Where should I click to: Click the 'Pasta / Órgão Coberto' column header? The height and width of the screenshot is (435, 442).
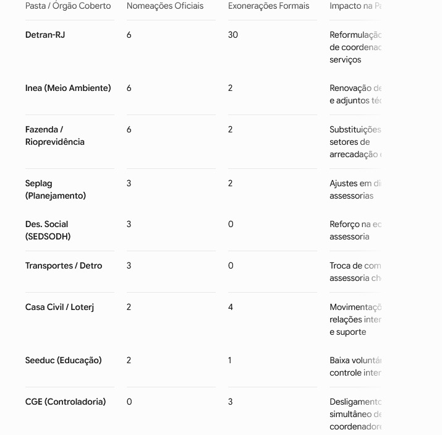tap(68, 6)
